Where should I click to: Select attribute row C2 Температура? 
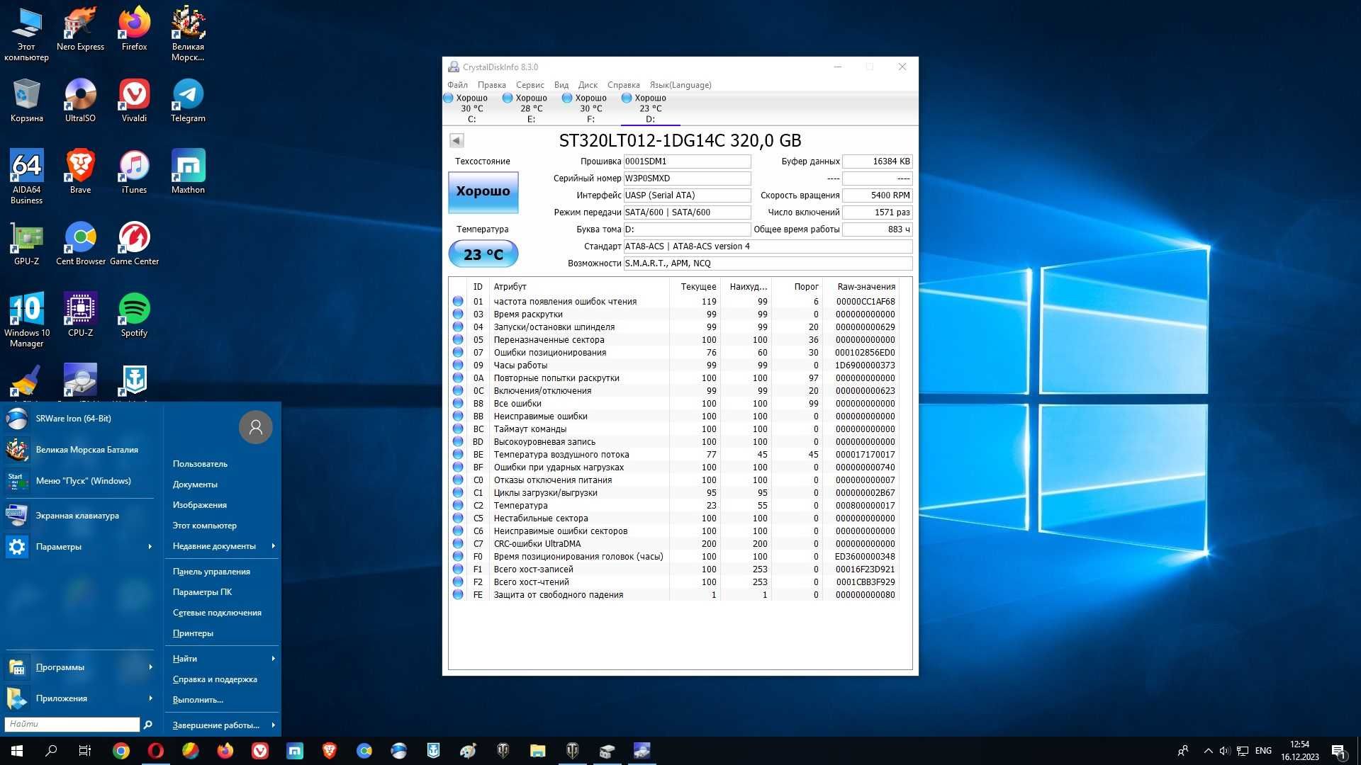pyautogui.click(x=674, y=506)
